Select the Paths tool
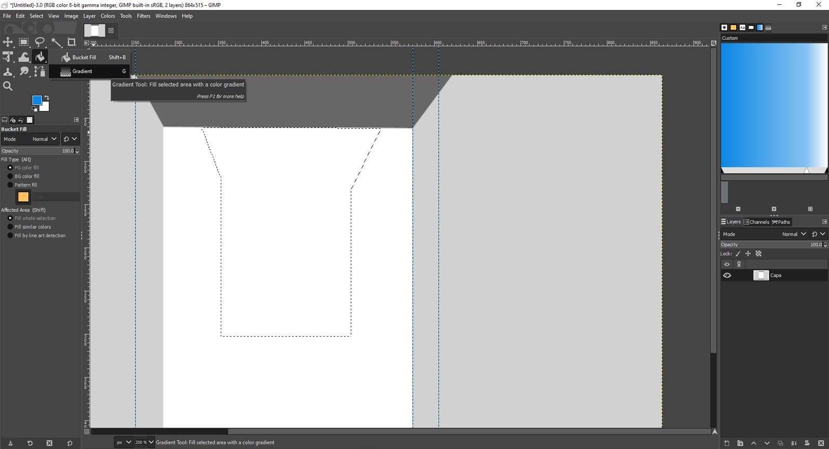The width and height of the screenshot is (829, 449). [x=40, y=71]
